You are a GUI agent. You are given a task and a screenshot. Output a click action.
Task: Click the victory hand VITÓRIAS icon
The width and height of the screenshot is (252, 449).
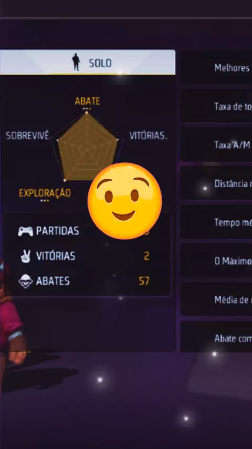(25, 256)
